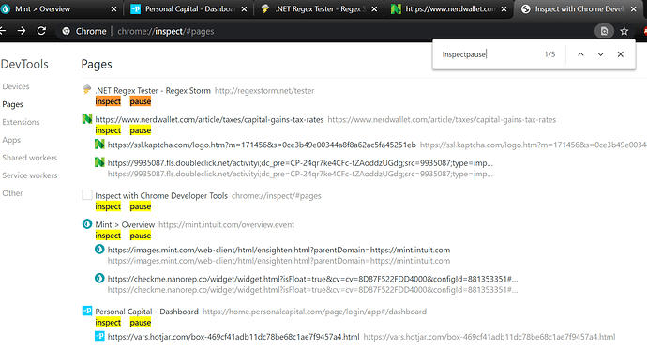Select the .NET Regex Tester - Regex Storm title
Screen dimensions: 647x350
point(153,91)
